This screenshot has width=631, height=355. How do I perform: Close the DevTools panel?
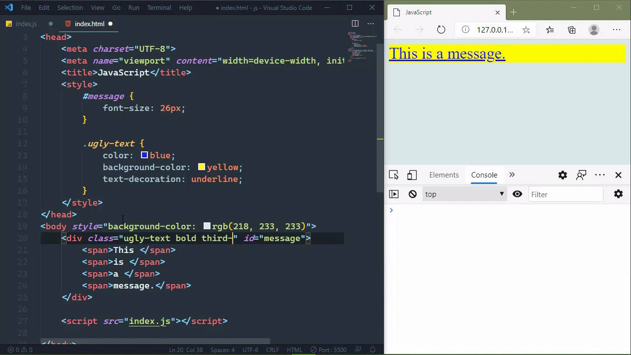[x=619, y=175]
